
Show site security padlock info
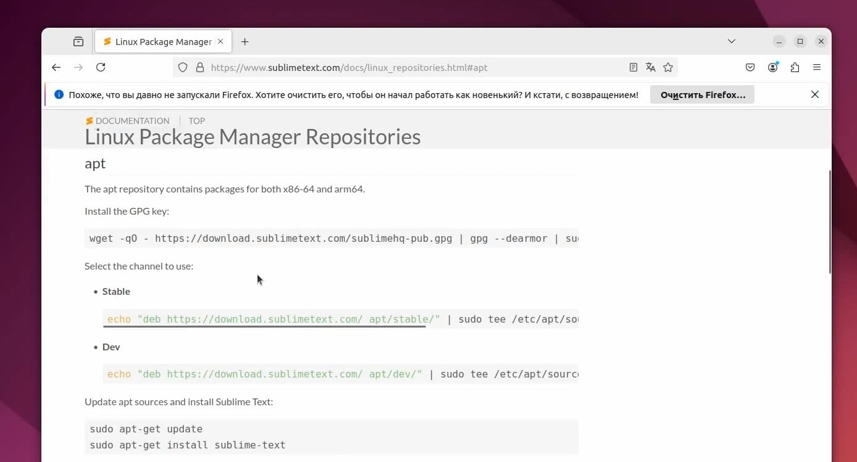(199, 67)
